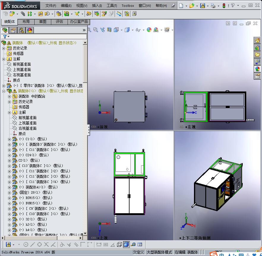The height and width of the screenshot is (256, 262).
Task: Expand the C1<1> component node
Action: 10,139
